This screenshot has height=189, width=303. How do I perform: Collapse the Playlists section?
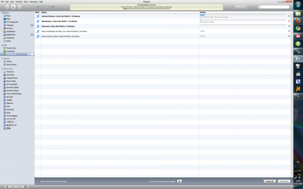pyautogui.click(x=2, y=69)
